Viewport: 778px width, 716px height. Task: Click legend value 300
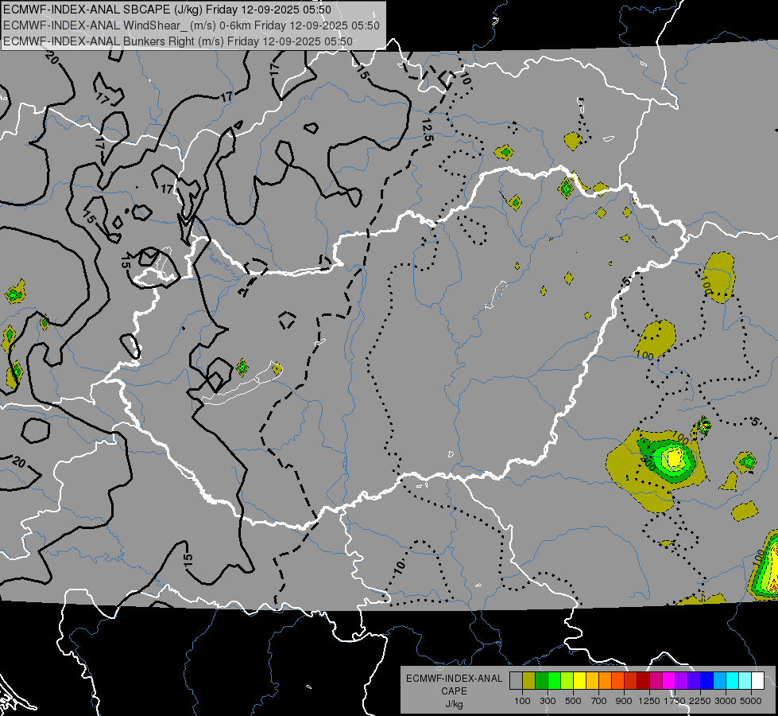(548, 701)
